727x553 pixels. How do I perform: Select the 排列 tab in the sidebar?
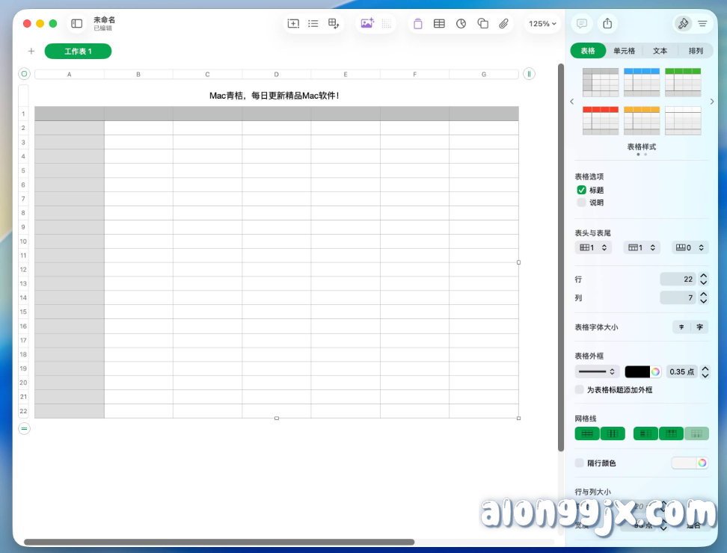pyautogui.click(x=696, y=50)
